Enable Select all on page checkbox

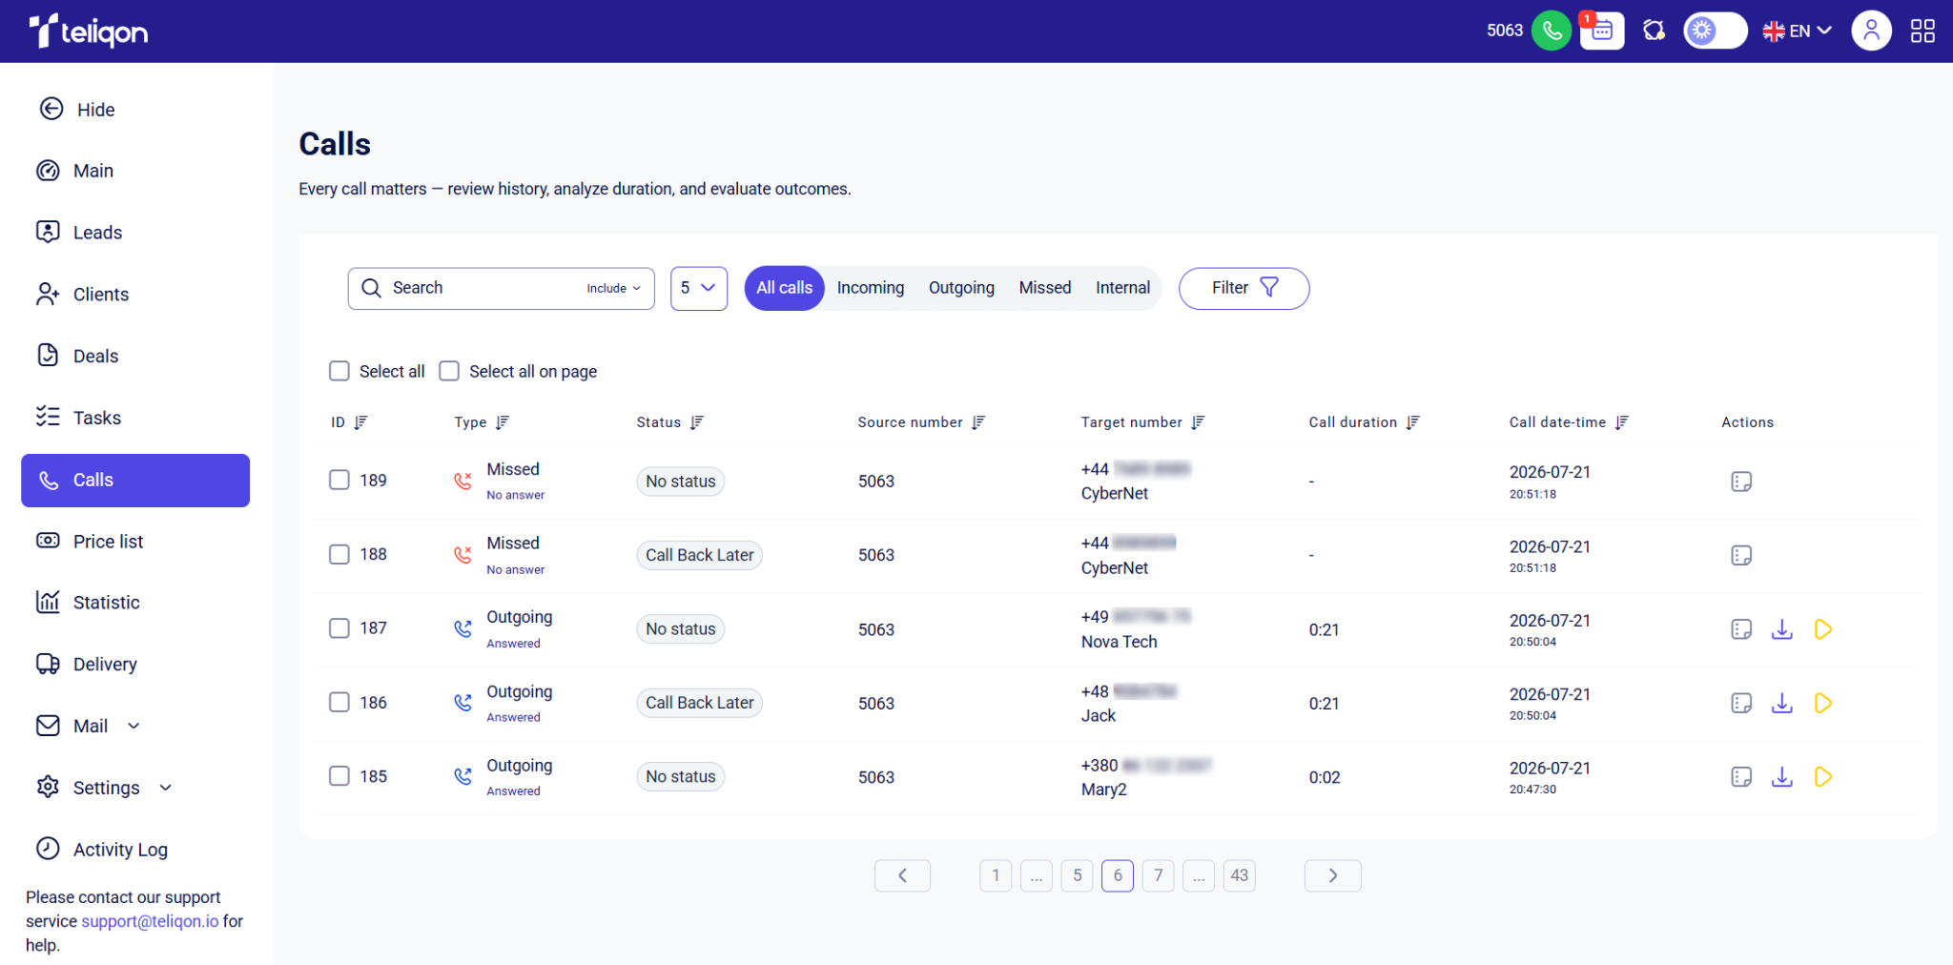click(449, 371)
